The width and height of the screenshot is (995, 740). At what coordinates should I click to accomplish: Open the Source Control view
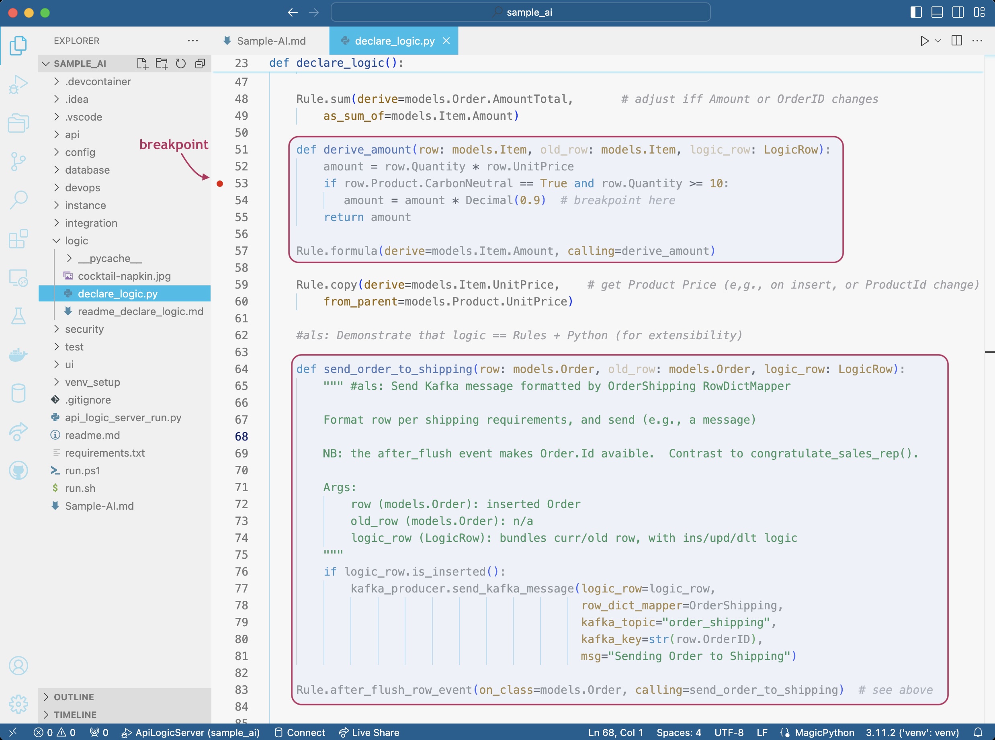tap(18, 162)
